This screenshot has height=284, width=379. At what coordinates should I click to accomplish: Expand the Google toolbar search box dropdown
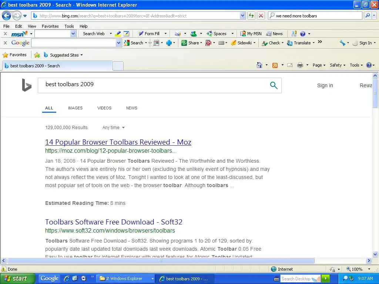pos(118,43)
